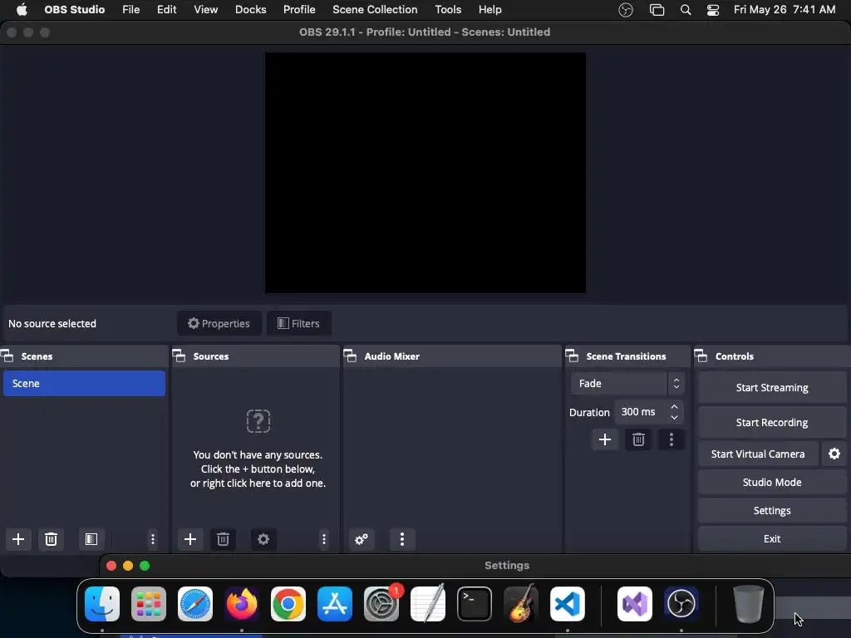Remove the scene transition with trash icon
The image size is (851, 638).
(x=638, y=439)
